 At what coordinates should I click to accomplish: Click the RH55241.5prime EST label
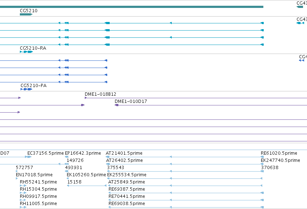[x=38, y=182]
